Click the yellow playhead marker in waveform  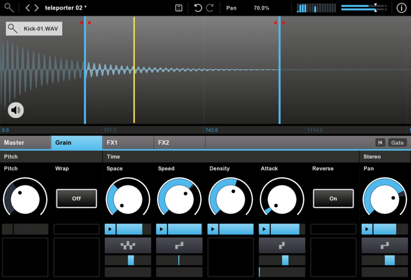pyautogui.click(x=134, y=69)
